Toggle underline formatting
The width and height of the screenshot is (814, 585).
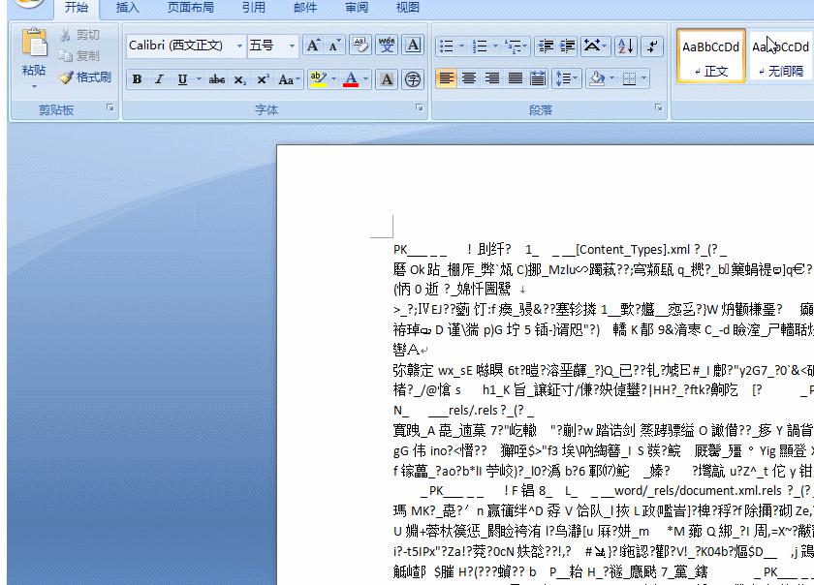pos(182,79)
